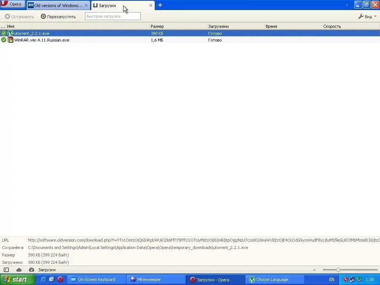This screenshot has height=285, width=380.
Task: Click the status column header dots
Action: tap(3, 26)
